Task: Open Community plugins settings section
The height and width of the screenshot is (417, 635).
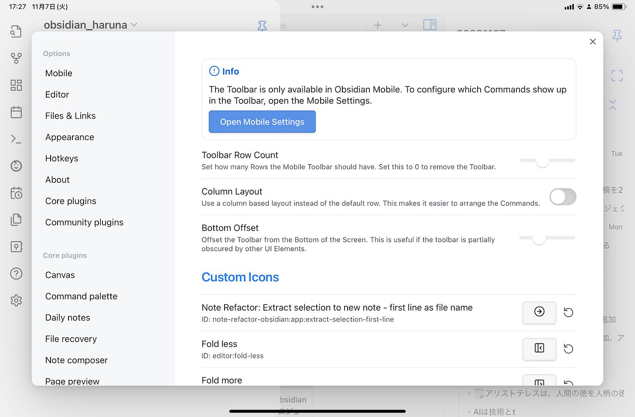Action: (84, 222)
